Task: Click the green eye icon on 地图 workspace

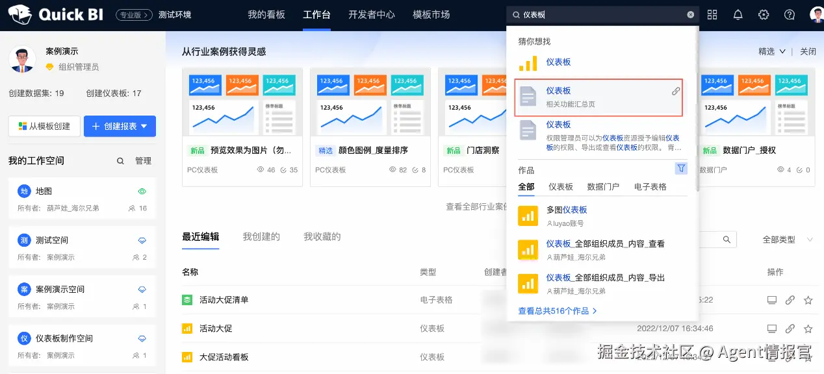Action: pyautogui.click(x=142, y=192)
